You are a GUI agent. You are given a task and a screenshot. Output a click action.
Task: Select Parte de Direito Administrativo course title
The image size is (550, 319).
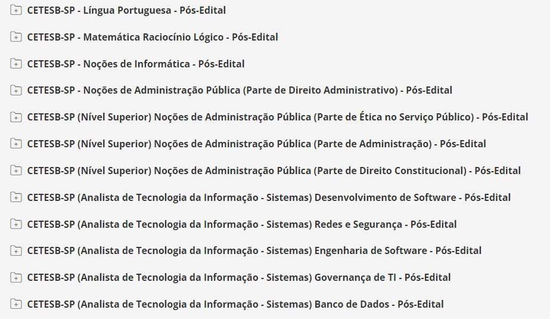240,91
